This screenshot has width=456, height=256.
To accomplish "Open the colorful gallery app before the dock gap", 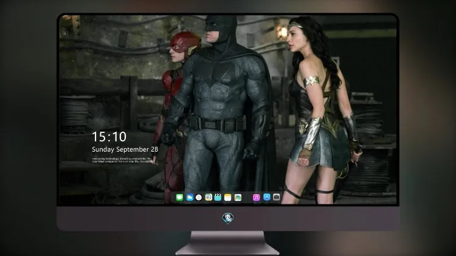I will tap(238, 197).
